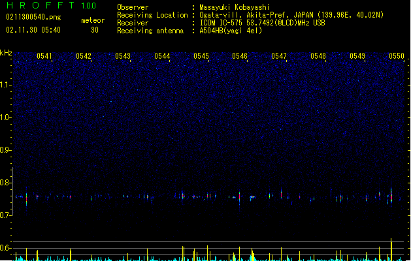
Task: Click the 0541 time marker
Action: pos(44,55)
